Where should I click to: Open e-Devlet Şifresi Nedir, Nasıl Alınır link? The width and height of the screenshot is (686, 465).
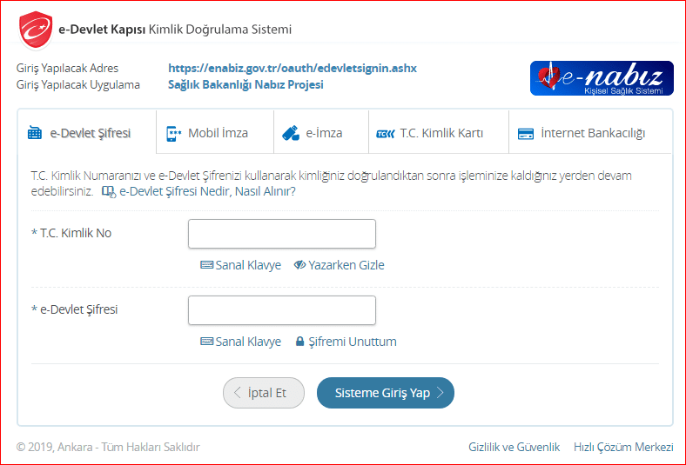(207, 191)
